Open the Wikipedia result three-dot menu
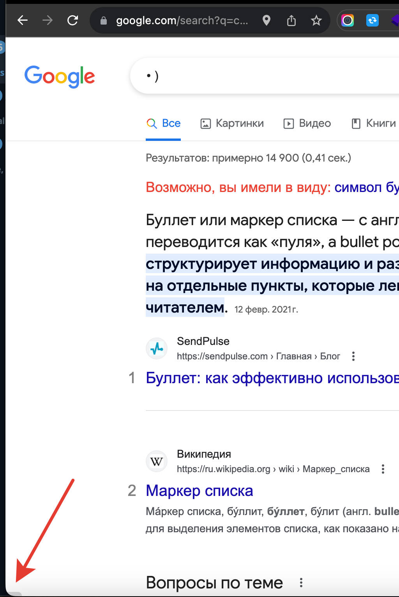This screenshot has height=597, width=399. pyautogui.click(x=383, y=469)
